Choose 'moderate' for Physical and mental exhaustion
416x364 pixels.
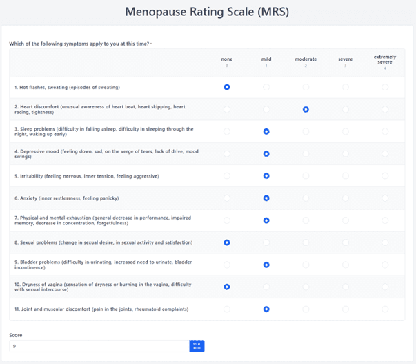306,220
